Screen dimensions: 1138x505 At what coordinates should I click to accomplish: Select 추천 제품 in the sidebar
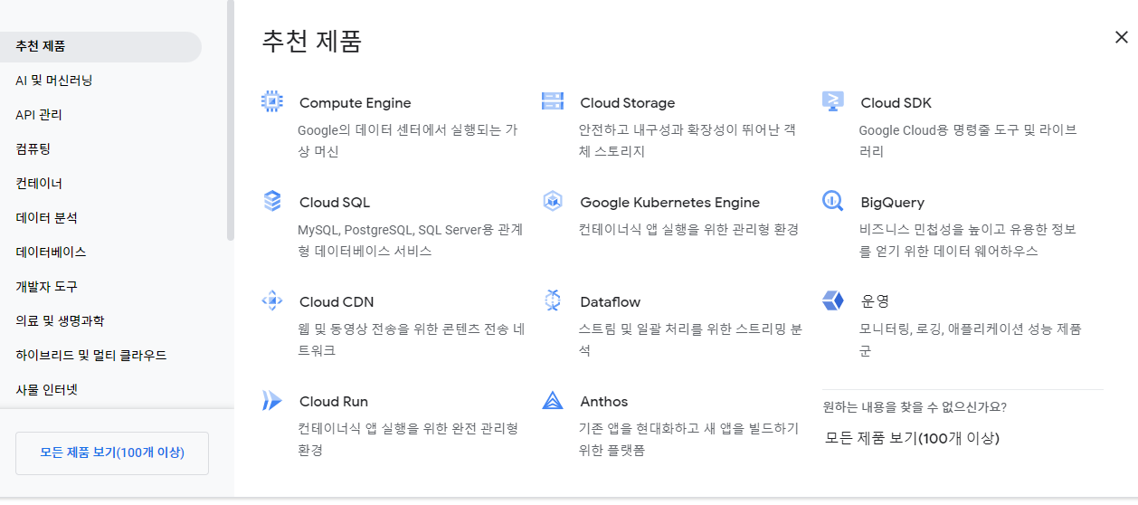[100, 46]
